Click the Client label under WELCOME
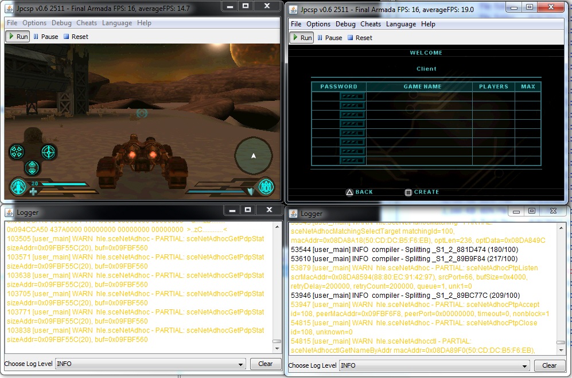The height and width of the screenshot is (378, 572). 426,69
